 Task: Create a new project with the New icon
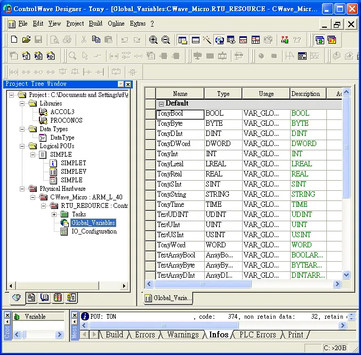pos(14,39)
